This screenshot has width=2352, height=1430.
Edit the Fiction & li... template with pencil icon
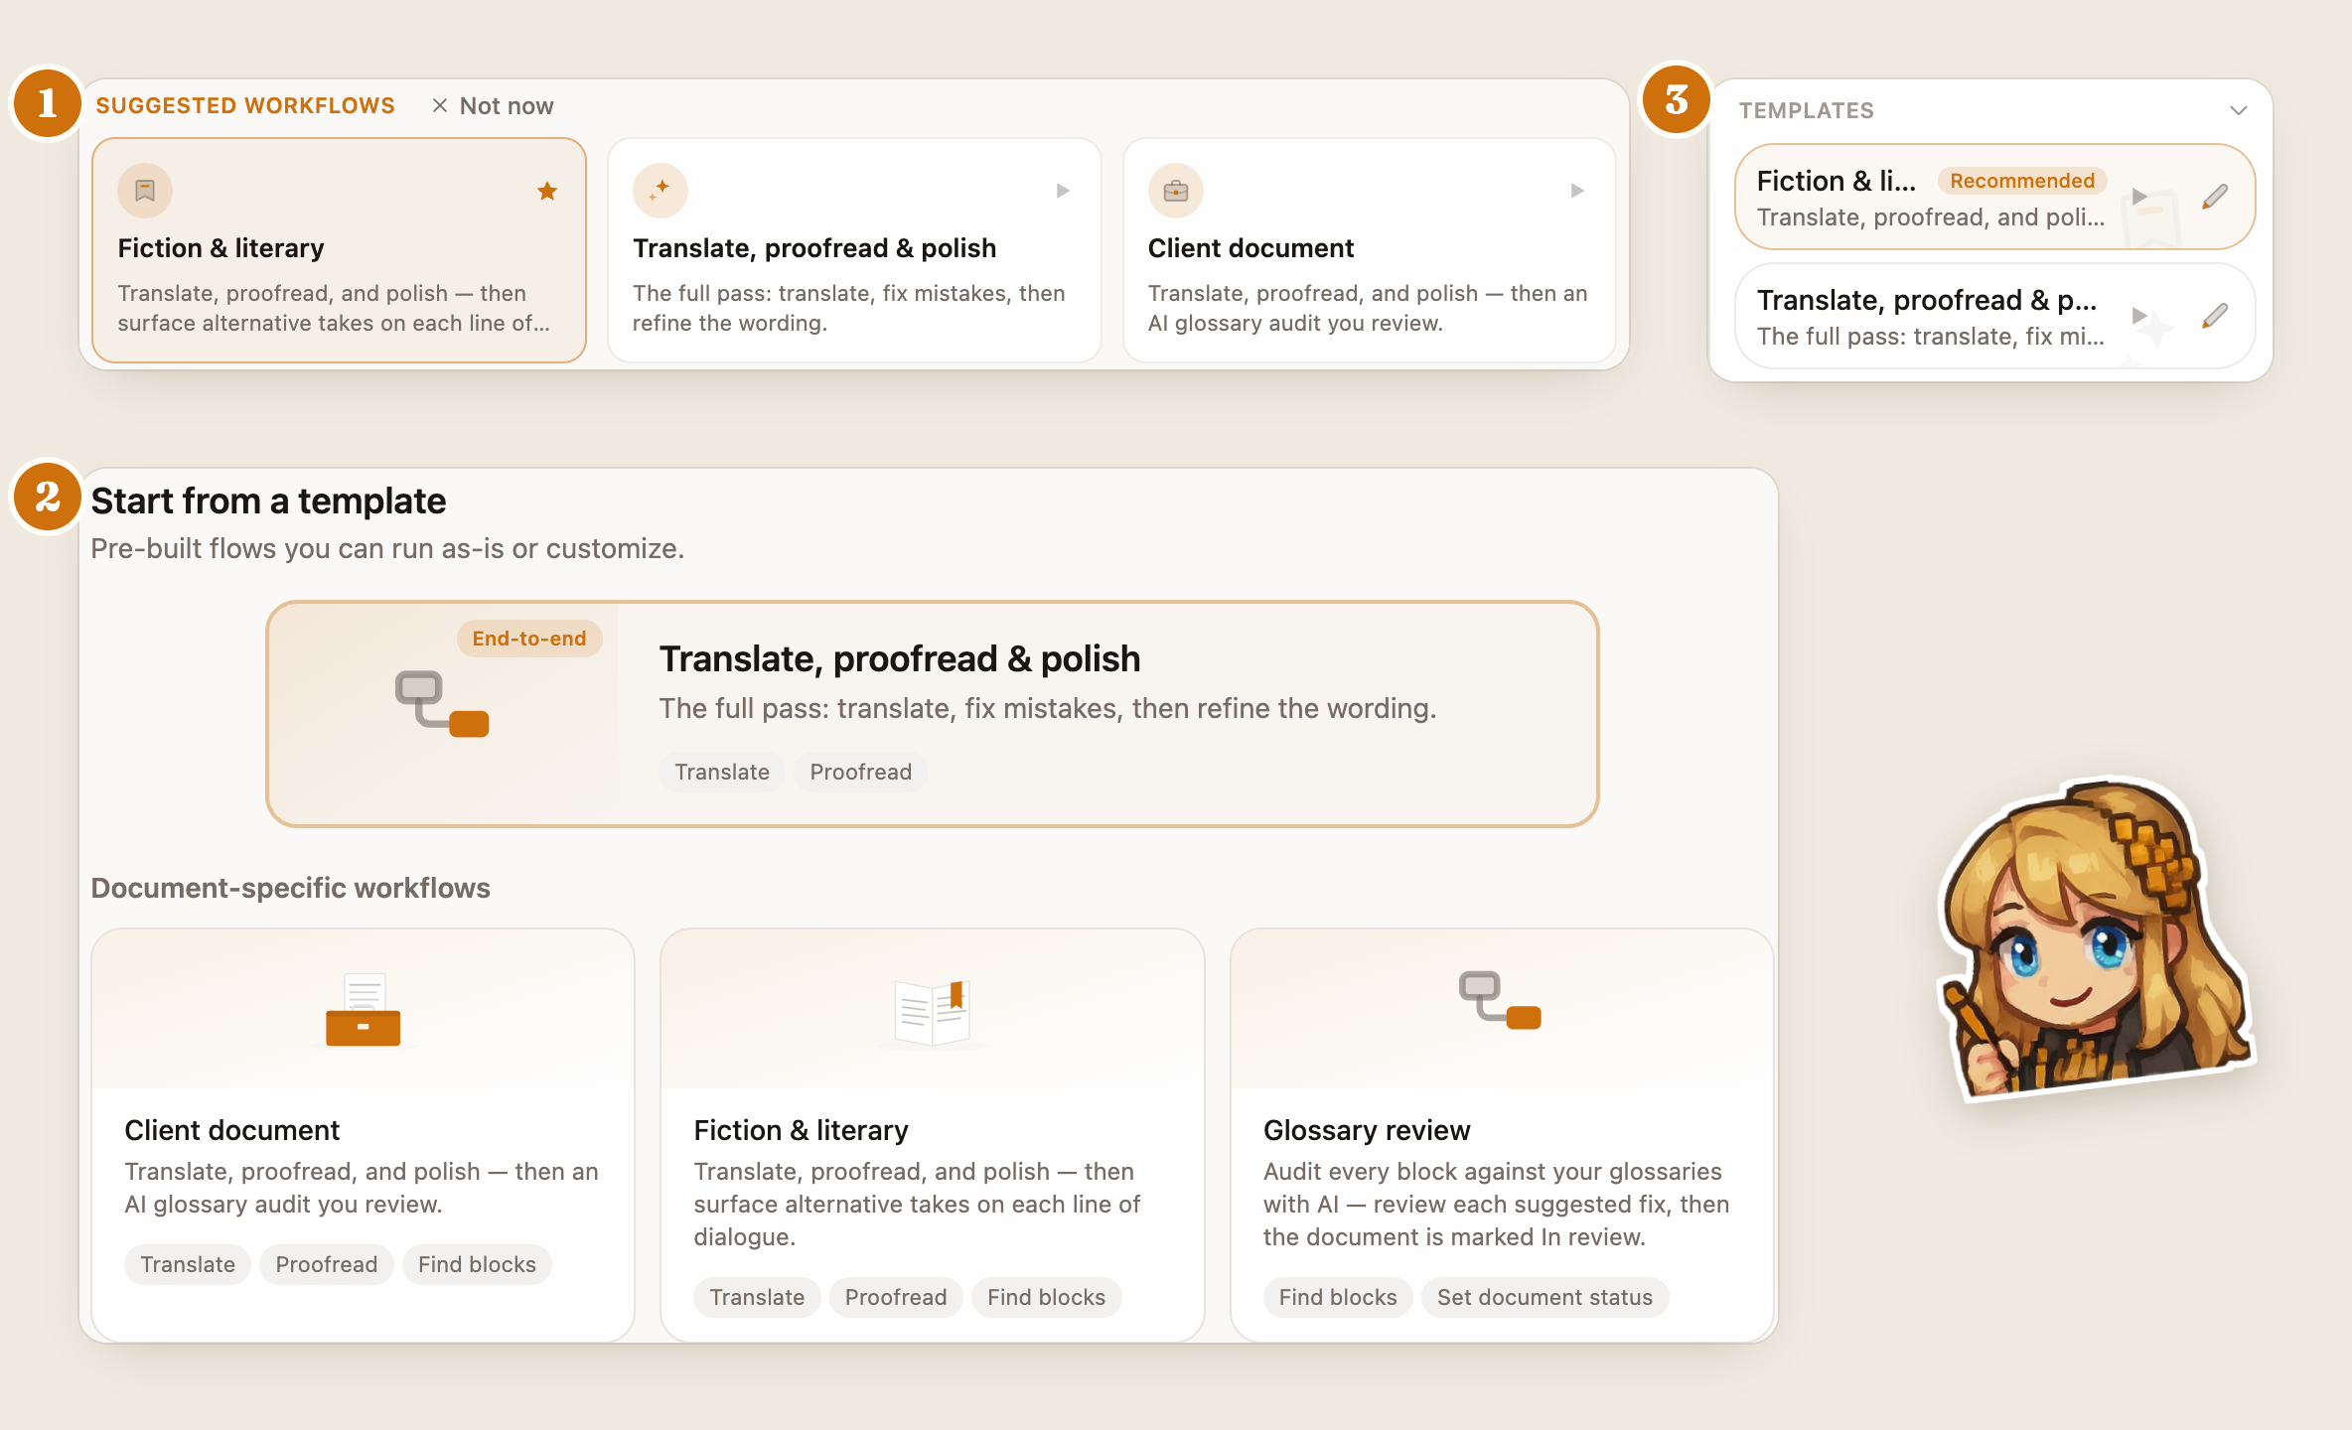[x=2215, y=197]
